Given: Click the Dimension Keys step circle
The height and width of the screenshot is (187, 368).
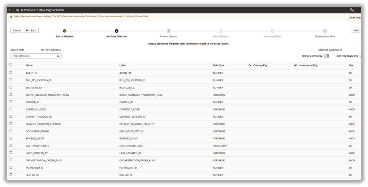Looking at the screenshot, I should (273, 31).
